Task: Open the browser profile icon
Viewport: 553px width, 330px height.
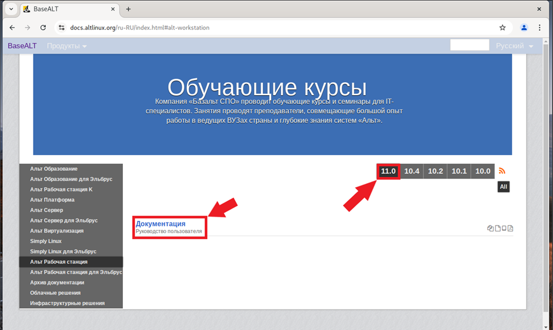Action: (524, 28)
